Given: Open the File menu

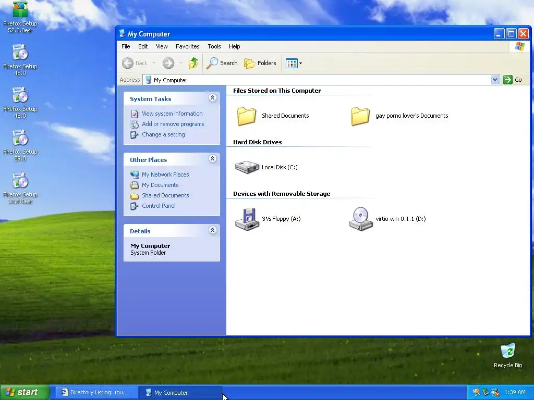Looking at the screenshot, I should coord(126,46).
